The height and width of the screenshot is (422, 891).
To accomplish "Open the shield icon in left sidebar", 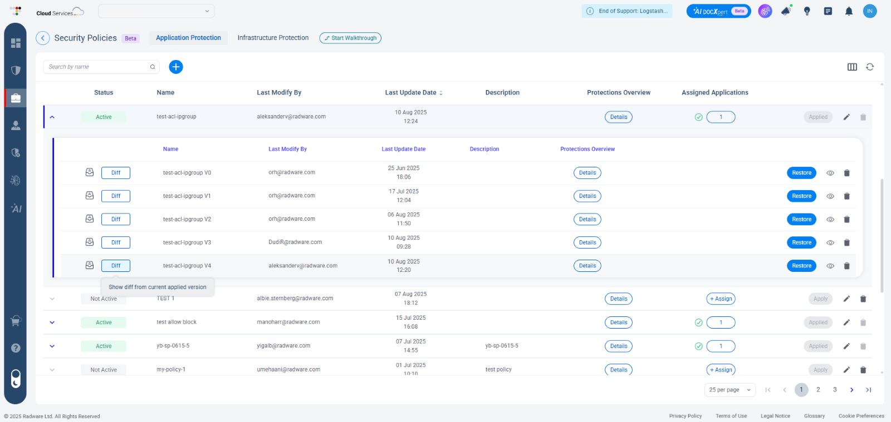I will (16, 71).
